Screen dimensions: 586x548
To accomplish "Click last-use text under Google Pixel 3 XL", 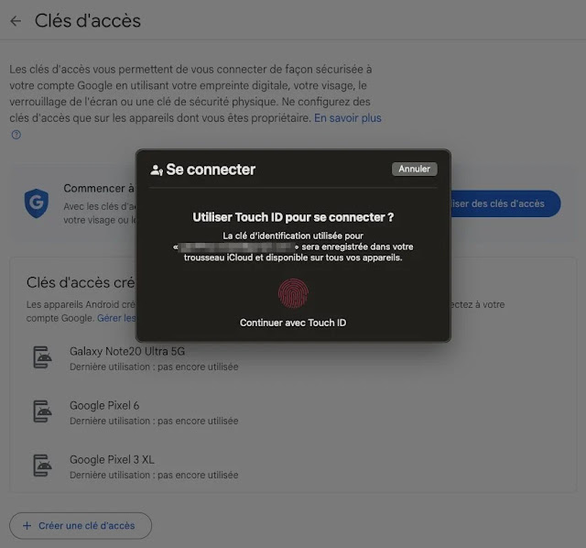I will [x=154, y=475].
